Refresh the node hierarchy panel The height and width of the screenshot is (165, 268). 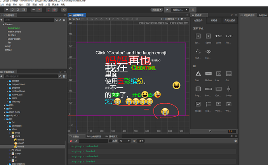pos(64,20)
